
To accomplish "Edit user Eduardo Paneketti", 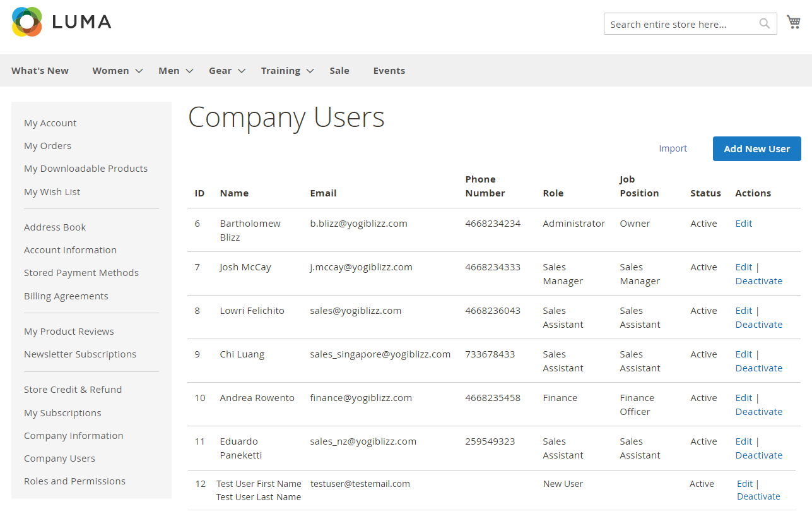I will (x=744, y=441).
